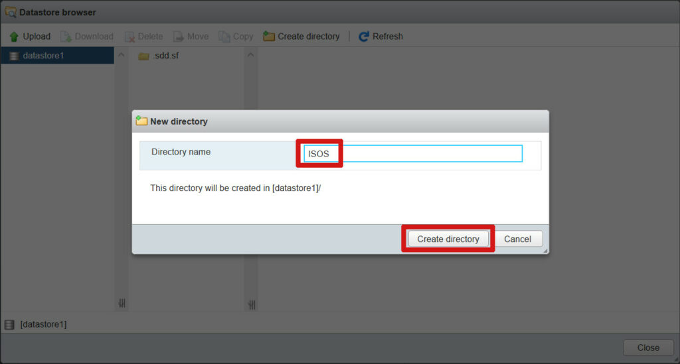Click the New directory dialog folder icon
The width and height of the screenshot is (680, 364).
click(141, 121)
